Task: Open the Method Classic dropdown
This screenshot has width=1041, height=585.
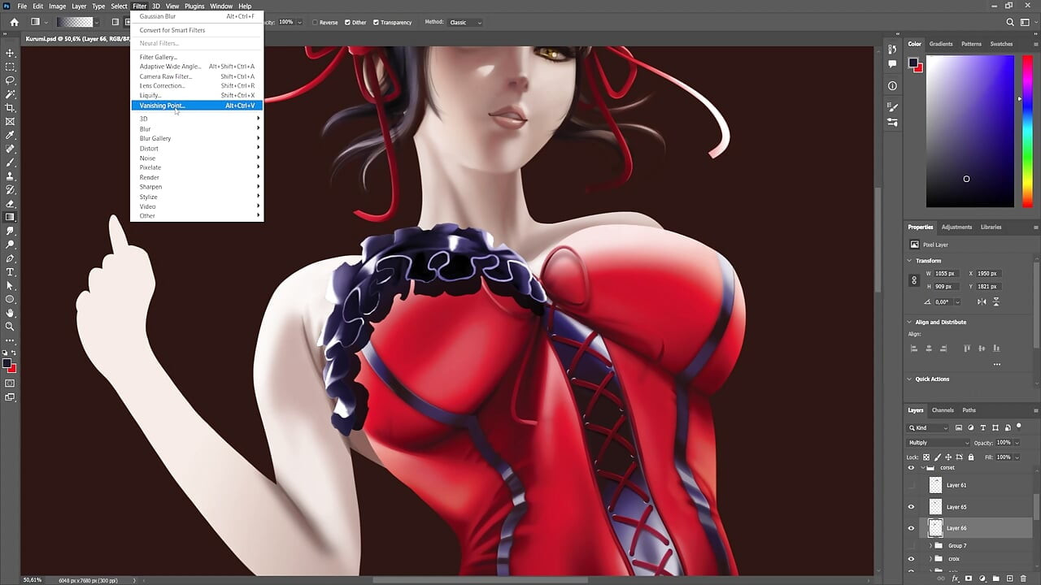Action: [465, 22]
